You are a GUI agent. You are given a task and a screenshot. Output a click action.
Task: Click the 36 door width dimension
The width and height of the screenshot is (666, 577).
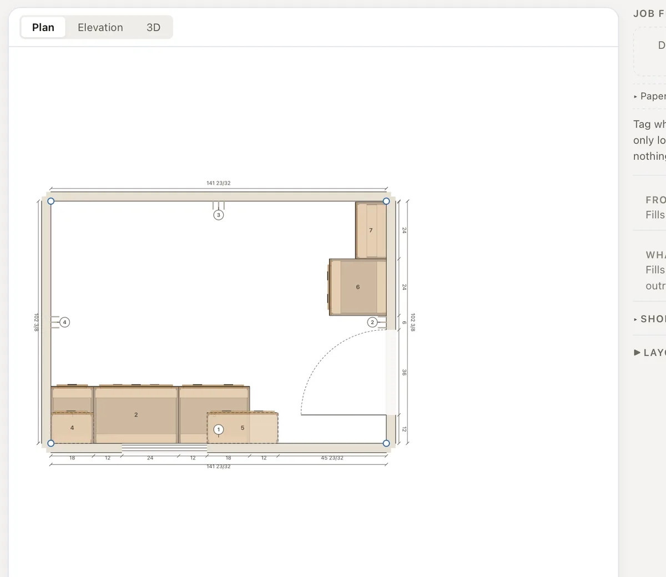[x=404, y=373]
